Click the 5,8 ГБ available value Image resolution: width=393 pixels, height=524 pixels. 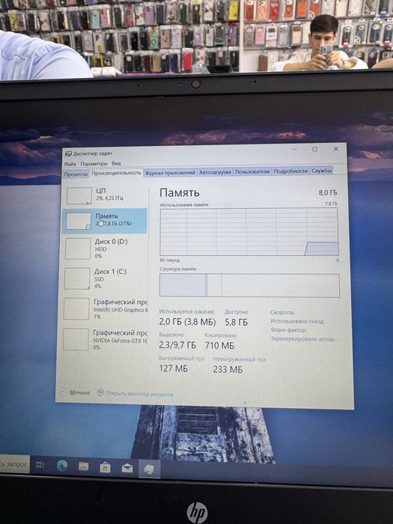click(236, 322)
